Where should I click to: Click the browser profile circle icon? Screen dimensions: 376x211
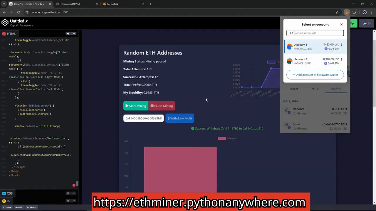coord(365,12)
